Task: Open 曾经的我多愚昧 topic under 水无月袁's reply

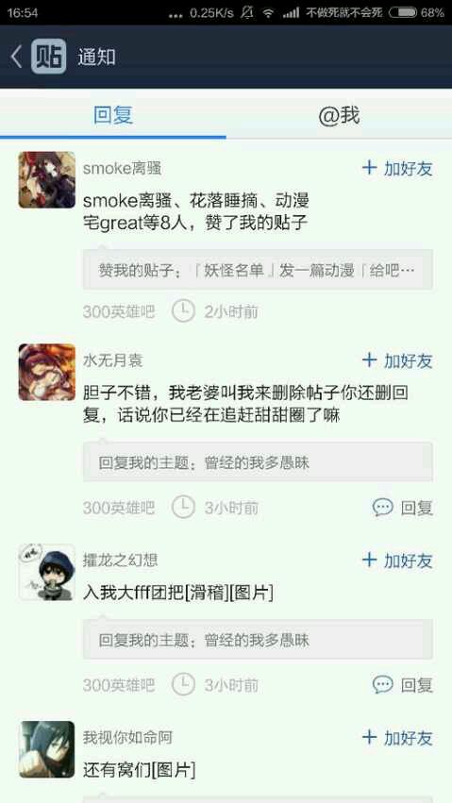Action: [x=258, y=462]
